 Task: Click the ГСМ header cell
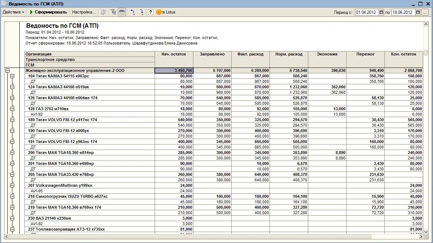click(x=89, y=65)
